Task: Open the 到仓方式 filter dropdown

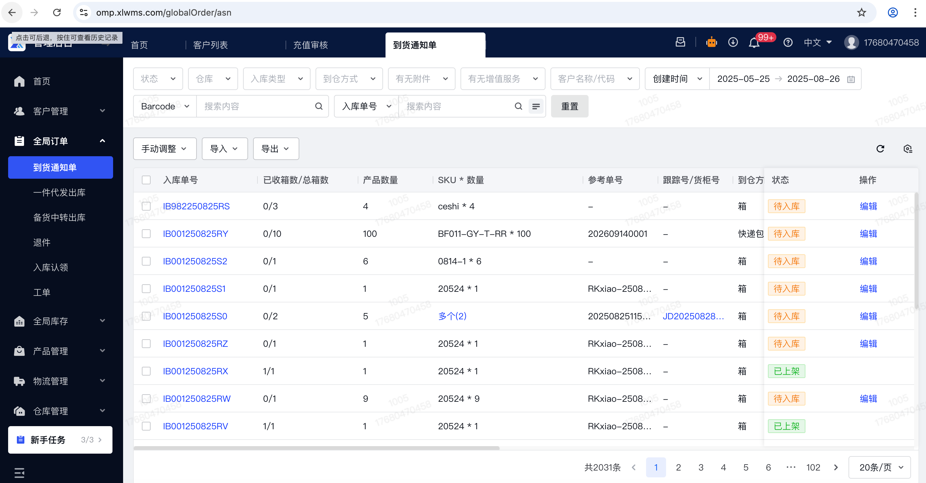Action: (349, 79)
